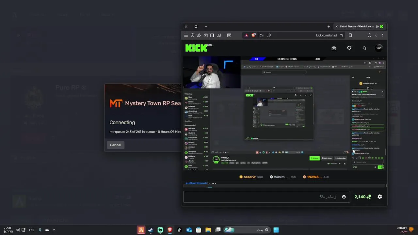Open File Explorer from the taskbar
This screenshot has width=418, height=235.
(x=208, y=230)
